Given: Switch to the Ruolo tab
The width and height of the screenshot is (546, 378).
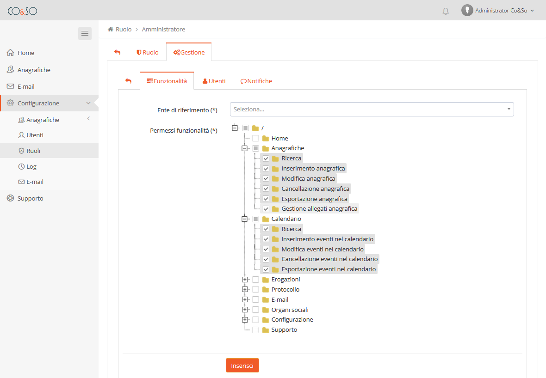Looking at the screenshot, I should pos(147,52).
